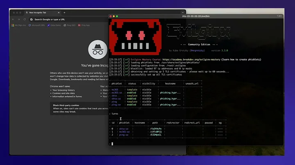Image resolution: width=295 pixels, height=165 pixels.
Task: Reload the page in Chrome
Action: 25,19
